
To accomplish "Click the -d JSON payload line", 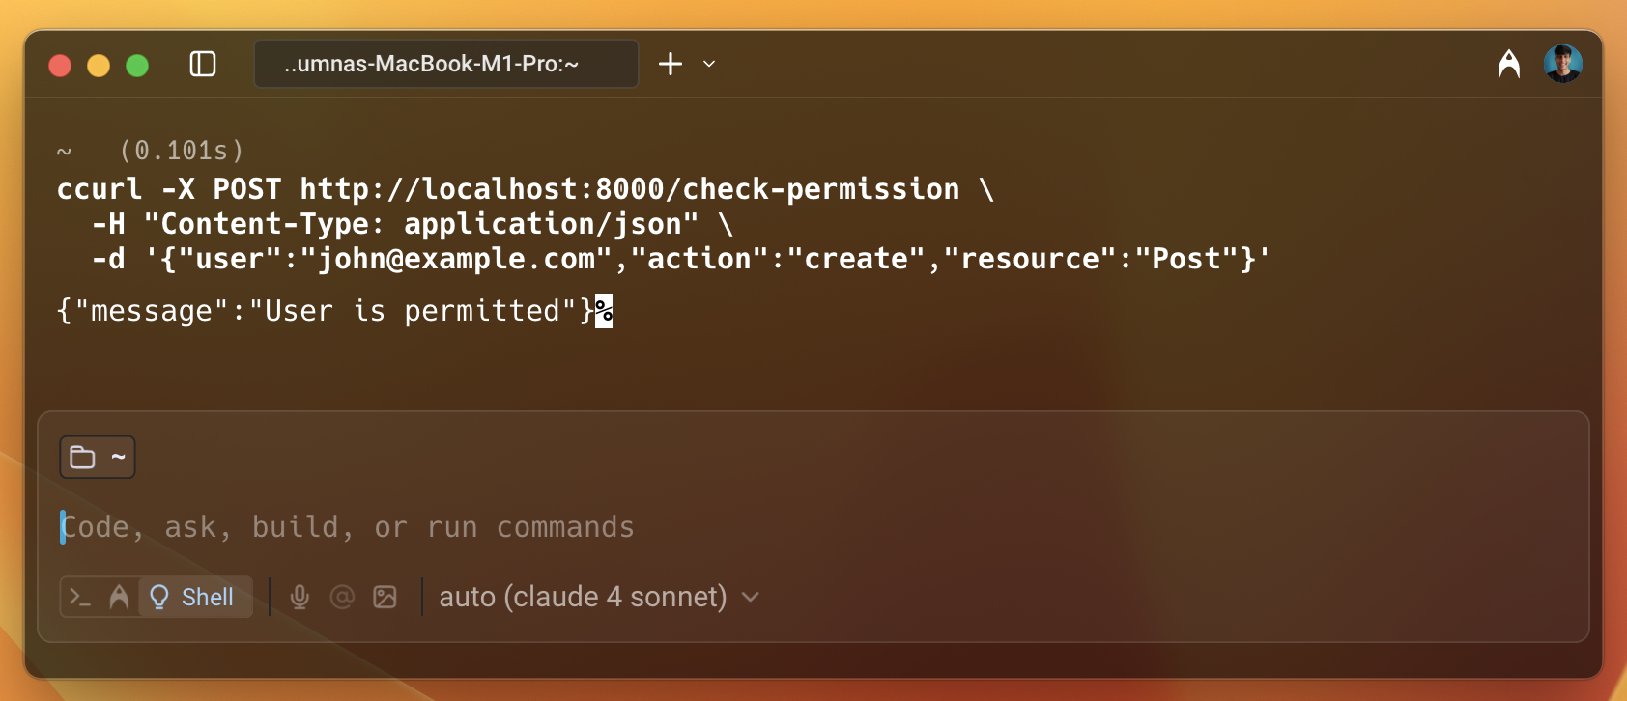I will click(680, 259).
